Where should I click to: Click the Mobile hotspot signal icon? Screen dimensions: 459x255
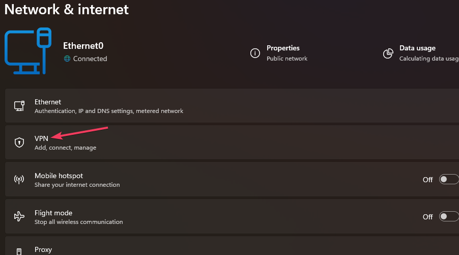[19, 180]
